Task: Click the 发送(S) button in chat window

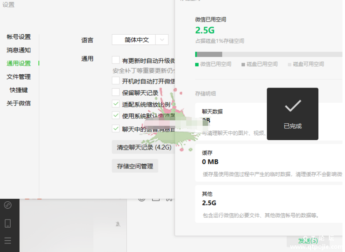Action: tap(308, 241)
